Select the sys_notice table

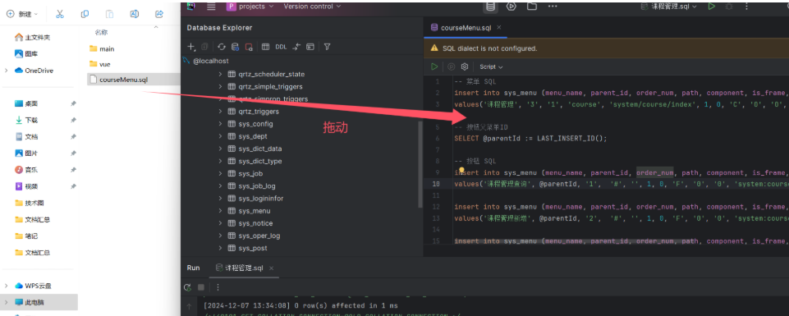pos(255,223)
